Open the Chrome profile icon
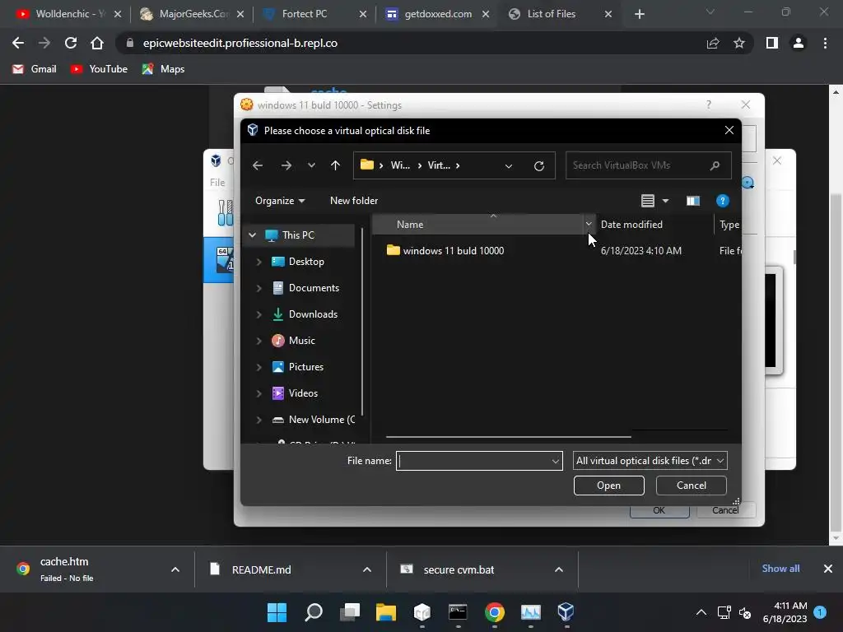 tap(799, 43)
